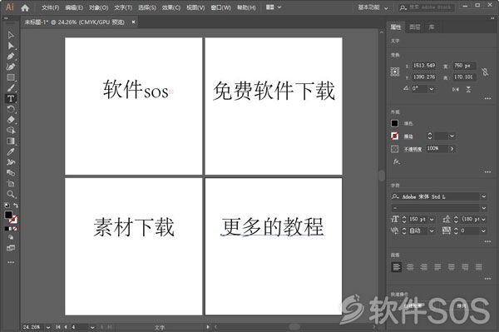Select the Eraser tool
Screen dimensions: 499x332
[x=11, y=120]
